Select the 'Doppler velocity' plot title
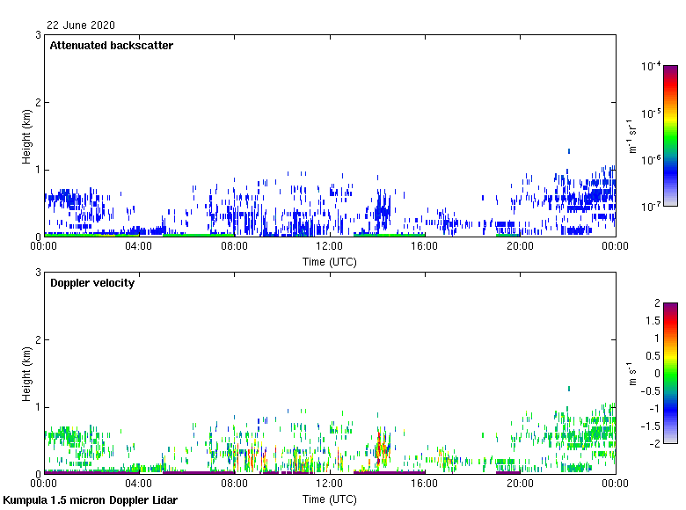Screen dimensions: 686x510 coord(92,283)
